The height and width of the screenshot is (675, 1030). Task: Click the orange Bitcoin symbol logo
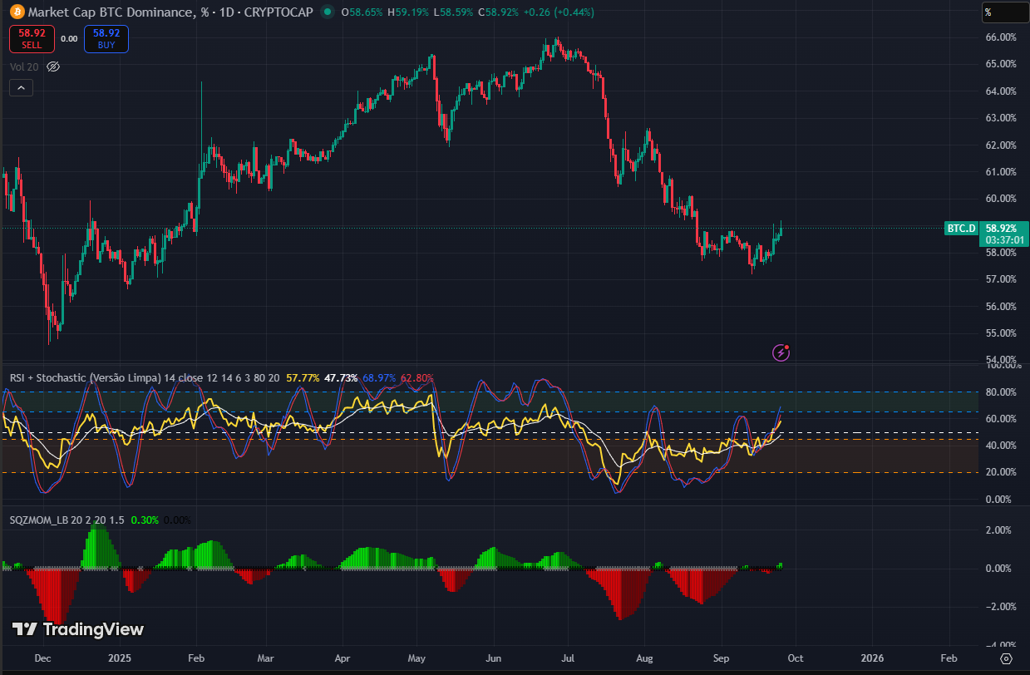[x=16, y=12]
